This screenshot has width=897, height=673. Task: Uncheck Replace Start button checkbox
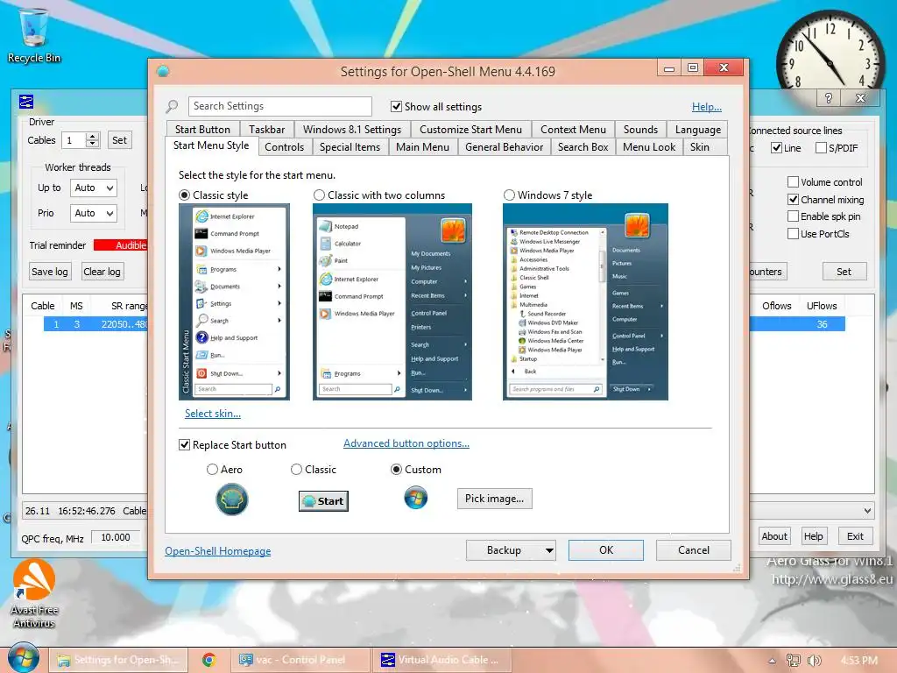tap(184, 444)
